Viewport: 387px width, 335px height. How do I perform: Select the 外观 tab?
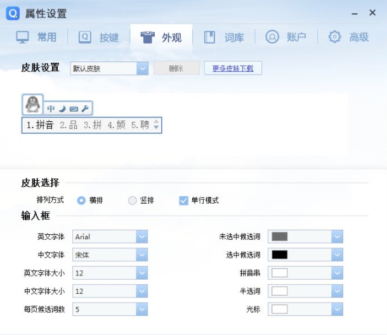coord(161,37)
